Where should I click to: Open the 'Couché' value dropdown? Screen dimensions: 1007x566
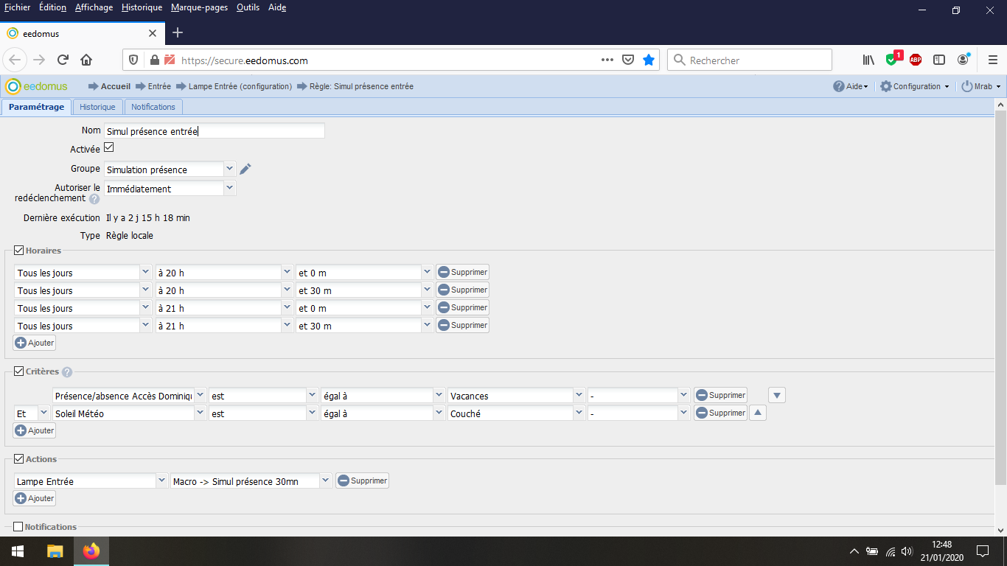coord(517,413)
